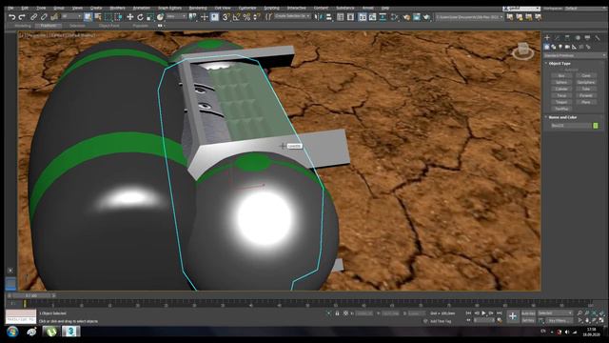Toggle Keyboard Shortcut Override
The height and width of the screenshot is (343, 609).
click(214, 17)
